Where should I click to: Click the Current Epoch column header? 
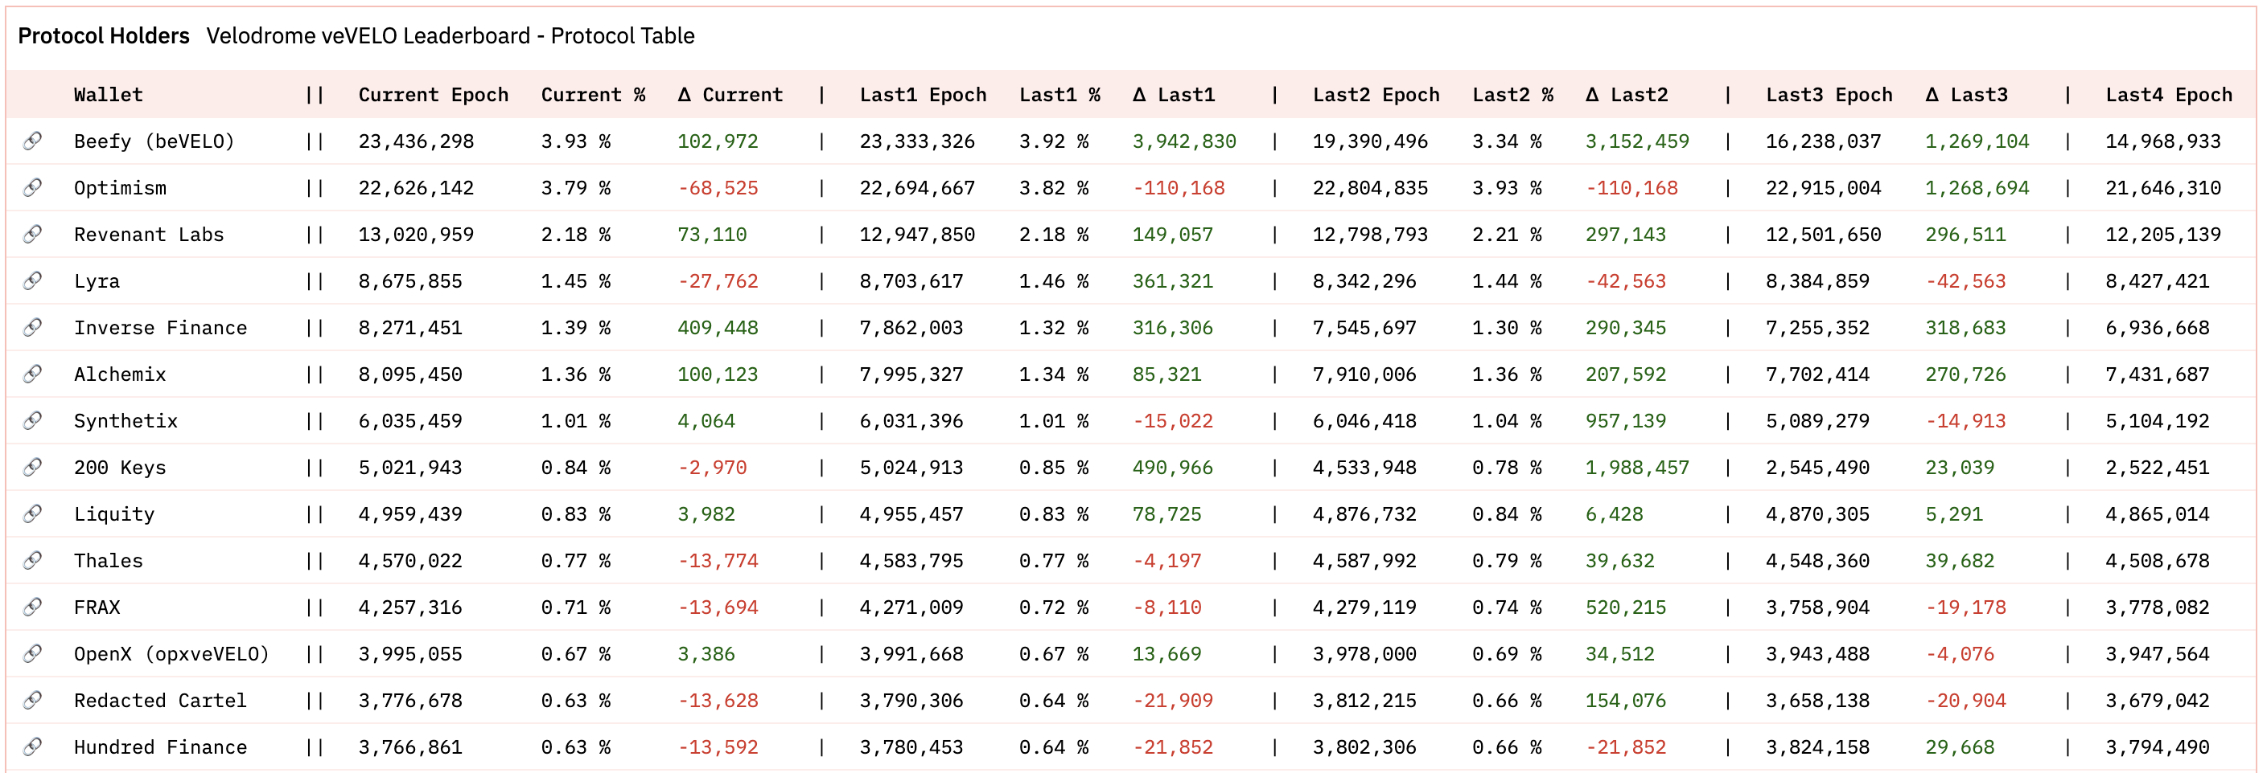tap(433, 95)
